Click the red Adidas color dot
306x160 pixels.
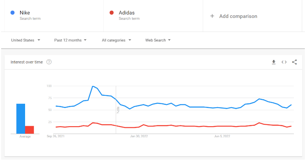(x=112, y=13)
